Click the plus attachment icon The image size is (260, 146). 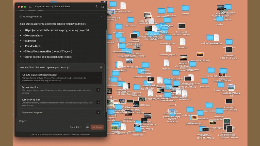coord(21,127)
